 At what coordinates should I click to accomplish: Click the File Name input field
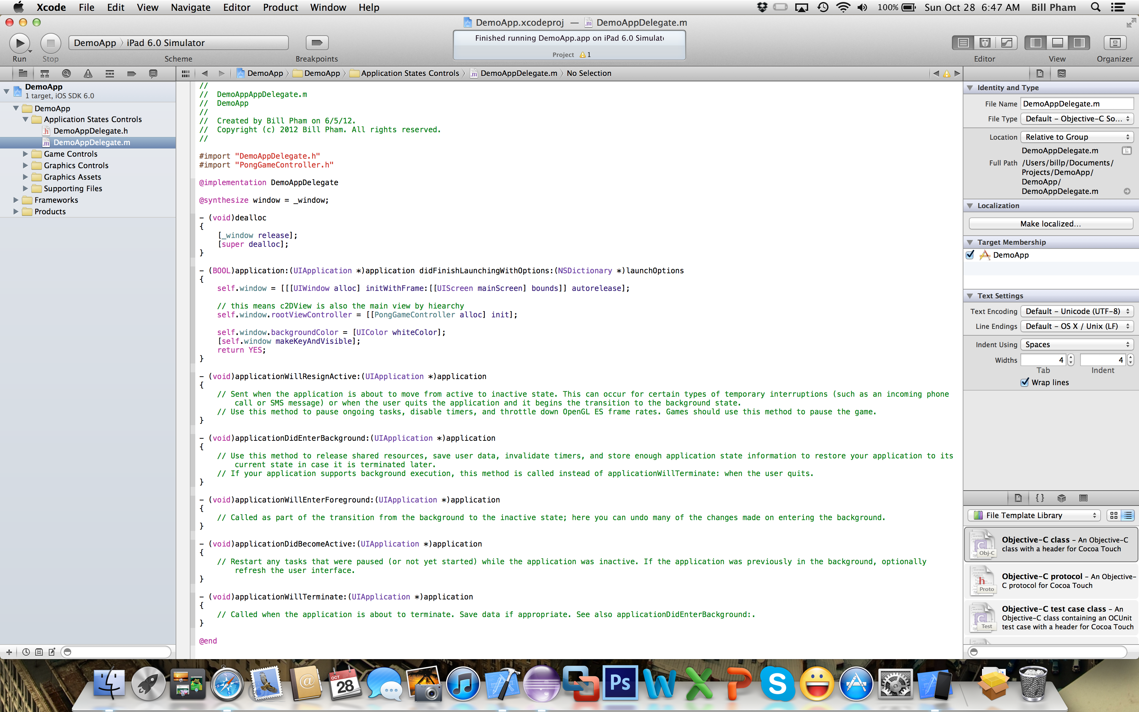point(1076,104)
